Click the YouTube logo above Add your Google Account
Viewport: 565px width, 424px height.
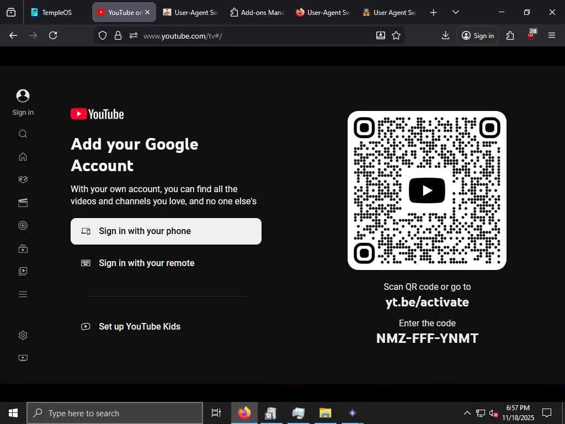(97, 114)
